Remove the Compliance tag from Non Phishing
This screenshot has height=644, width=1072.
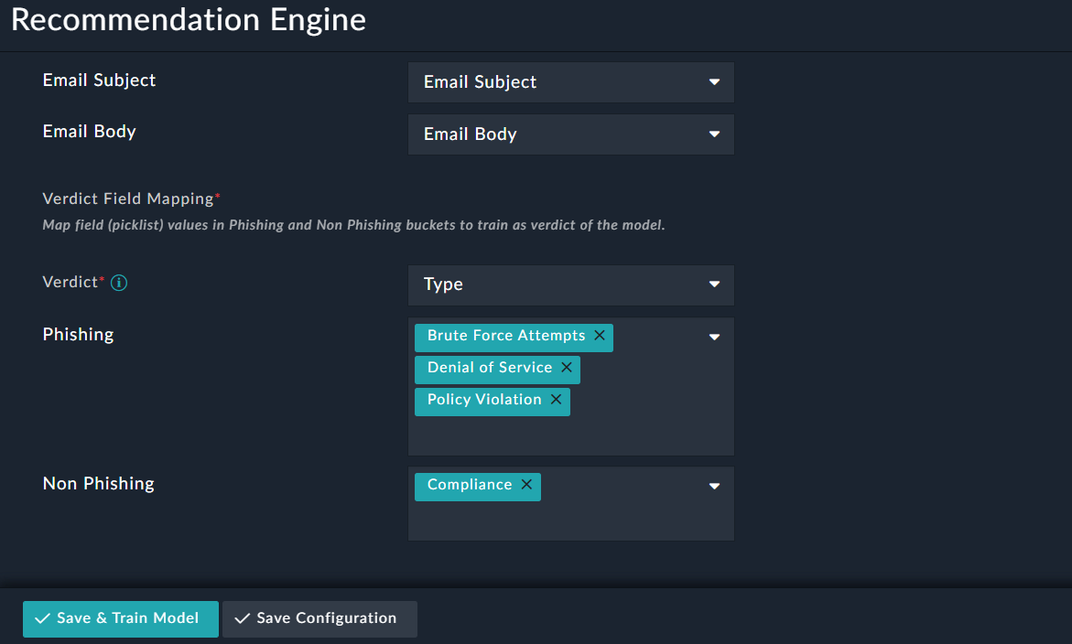(526, 486)
